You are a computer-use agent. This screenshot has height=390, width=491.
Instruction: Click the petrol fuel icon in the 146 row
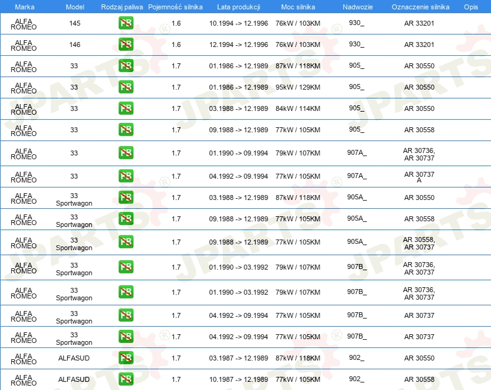126,45
